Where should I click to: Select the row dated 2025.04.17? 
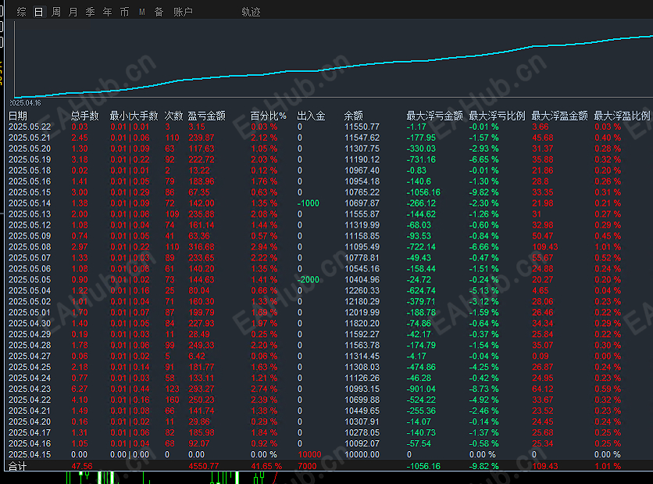330,432
